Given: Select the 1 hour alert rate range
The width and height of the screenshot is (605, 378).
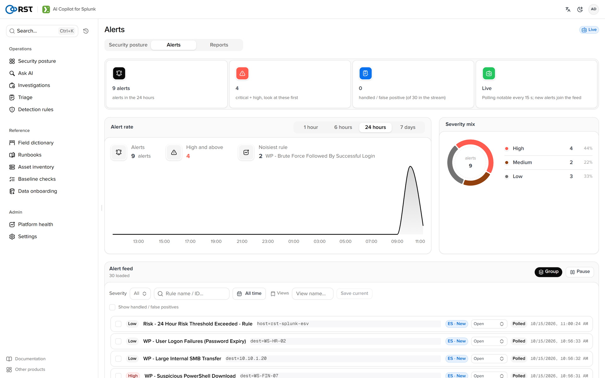Looking at the screenshot, I should pyautogui.click(x=311, y=127).
